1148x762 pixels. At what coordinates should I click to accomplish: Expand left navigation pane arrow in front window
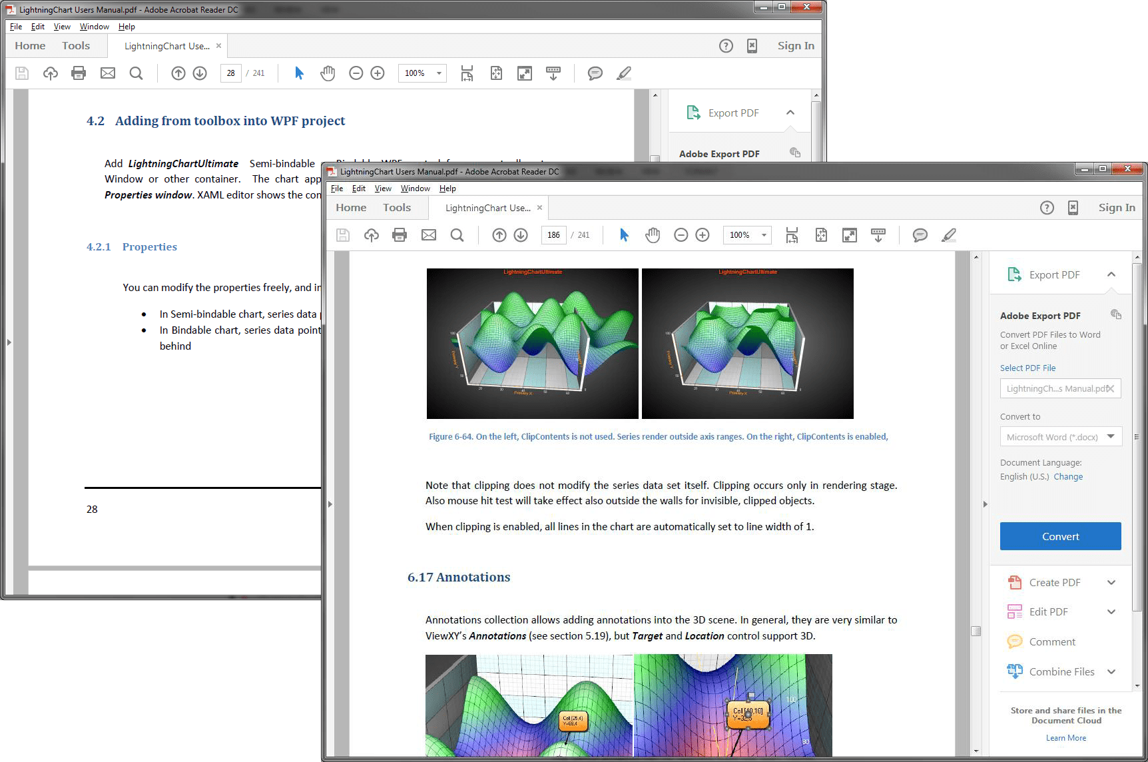click(330, 504)
